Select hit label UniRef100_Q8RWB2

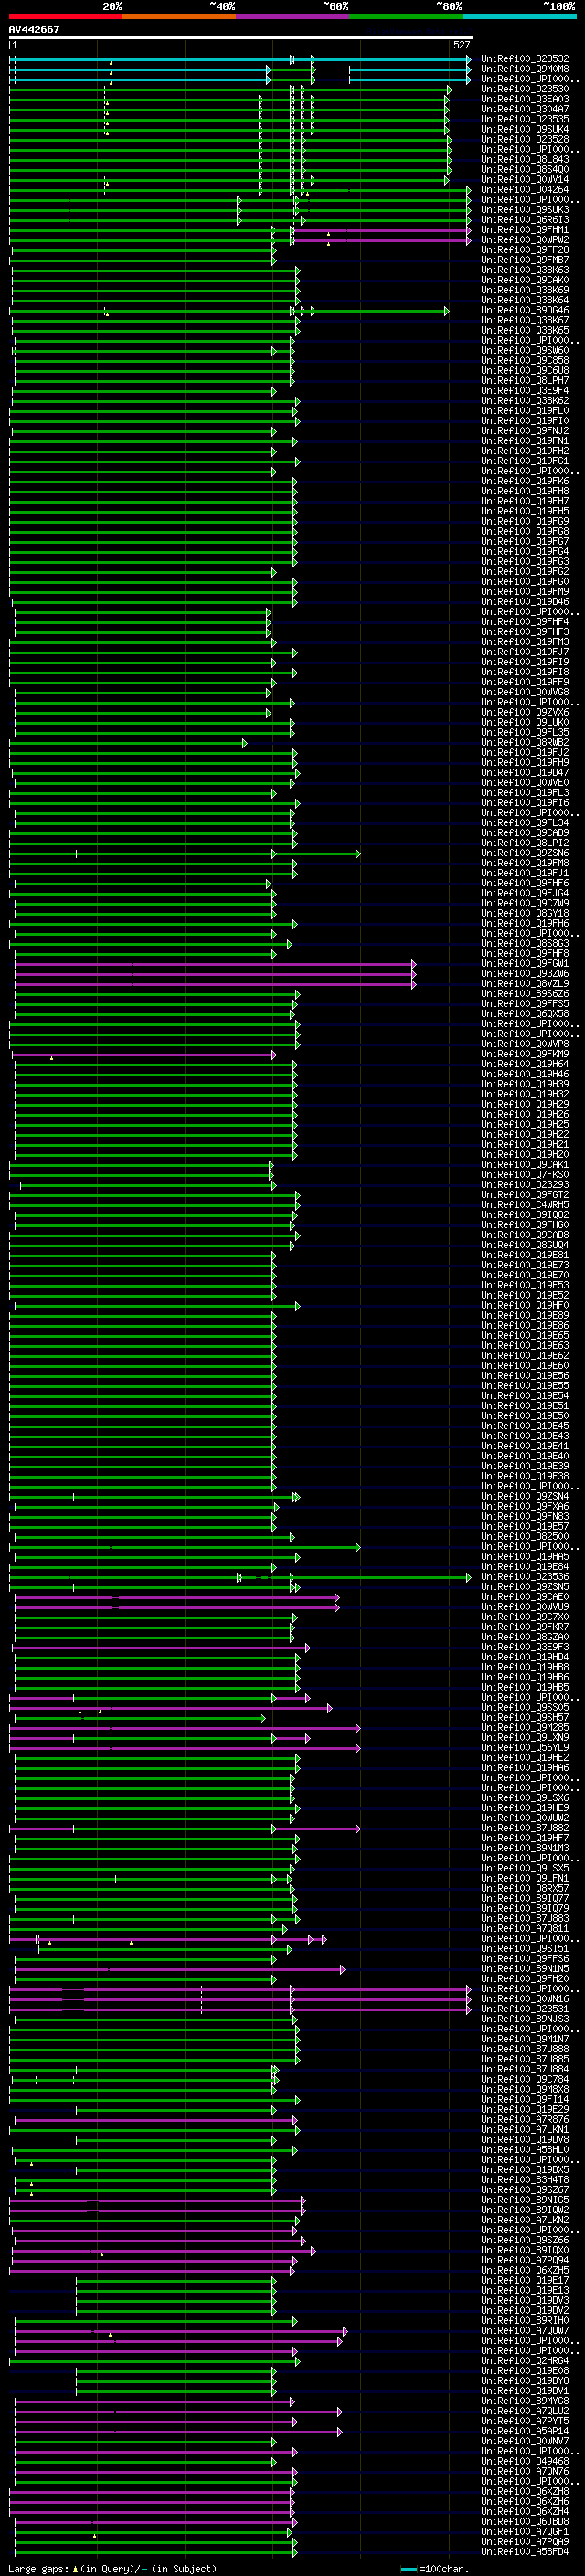[x=525, y=742]
